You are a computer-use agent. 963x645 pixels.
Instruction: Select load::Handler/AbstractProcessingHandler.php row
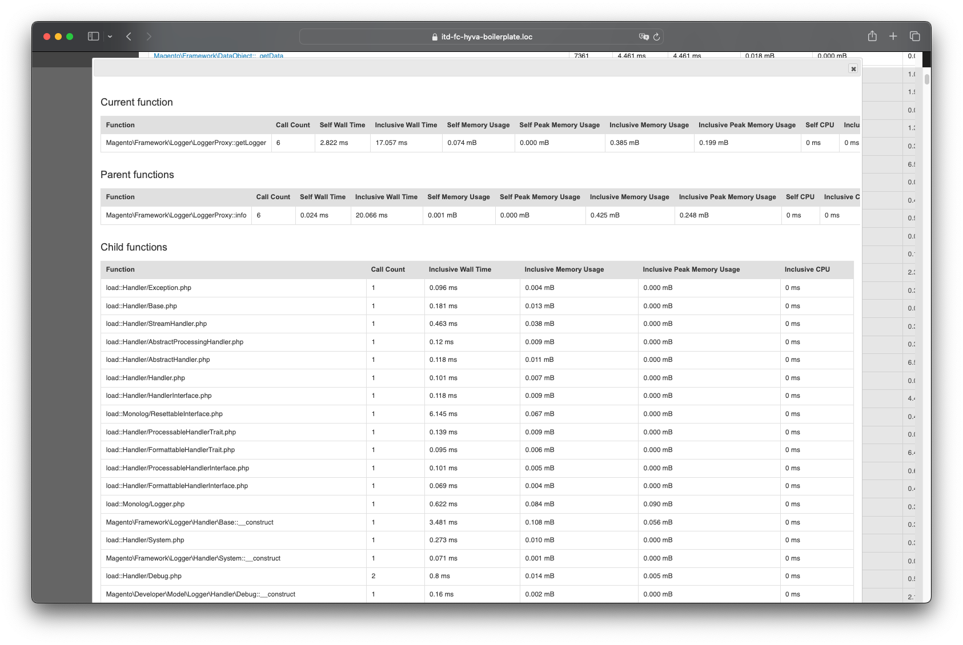(477, 342)
